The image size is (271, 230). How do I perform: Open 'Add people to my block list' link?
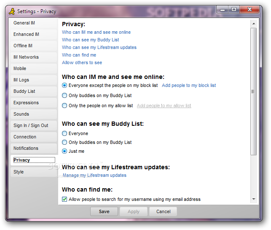(189, 86)
